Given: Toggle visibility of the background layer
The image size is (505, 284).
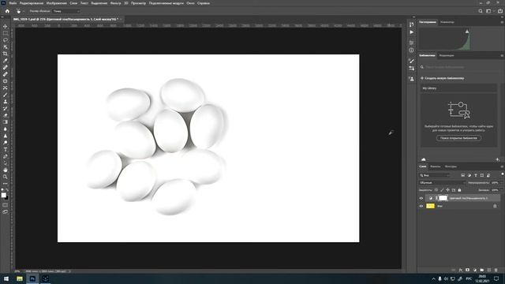Looking at the screenshot, I should [x=421, y=206].
